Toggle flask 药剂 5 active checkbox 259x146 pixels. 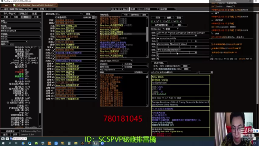pos(53,61)
